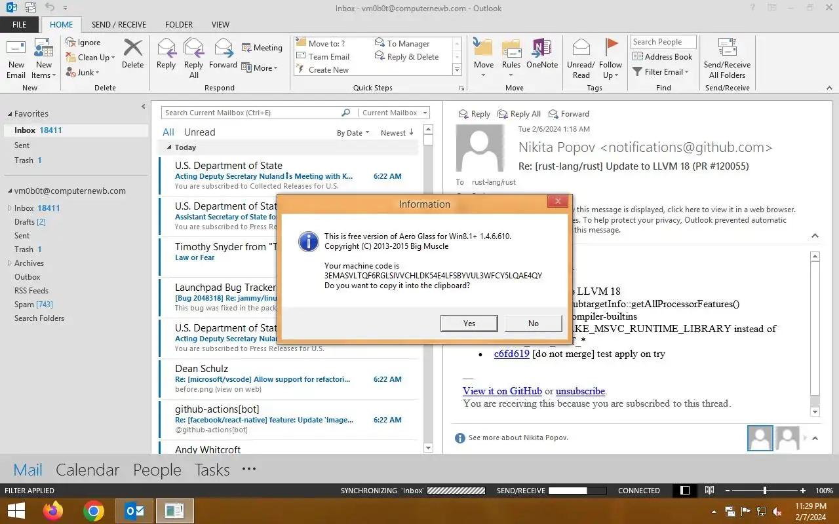839x524 pixels.
Task: Click the zoom in plus button
Action: [x=803, y=491]
